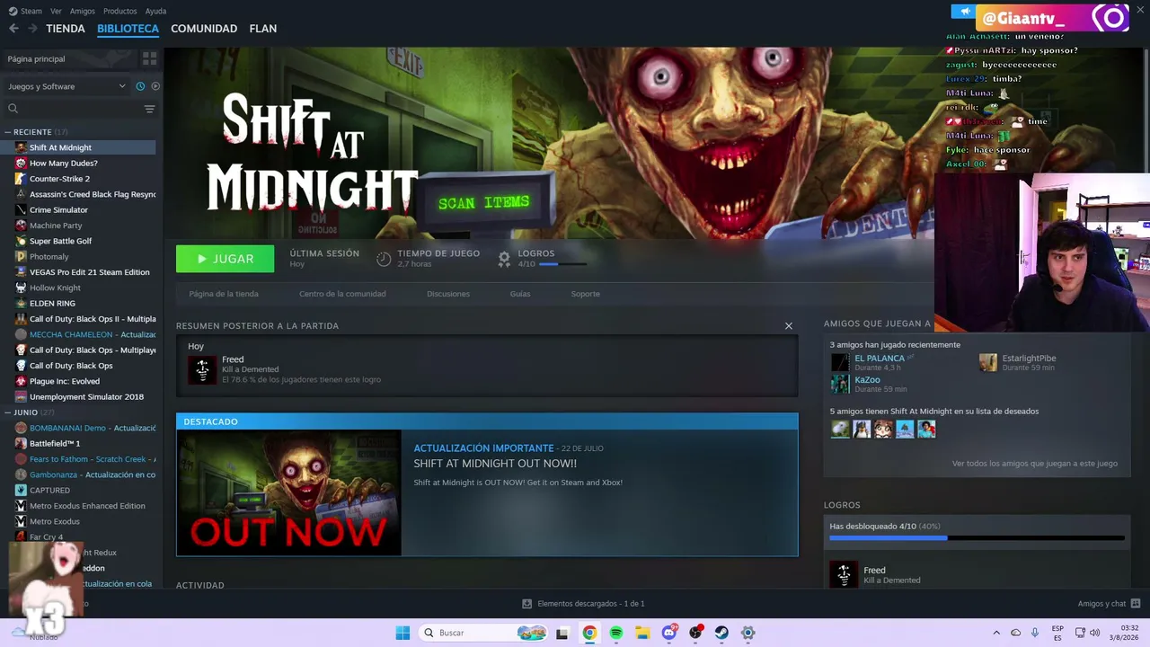The height and width of the screenshot is (647, 1150).
Task: Sort library by recent activity clock icon
Action: tap(140, 86)
